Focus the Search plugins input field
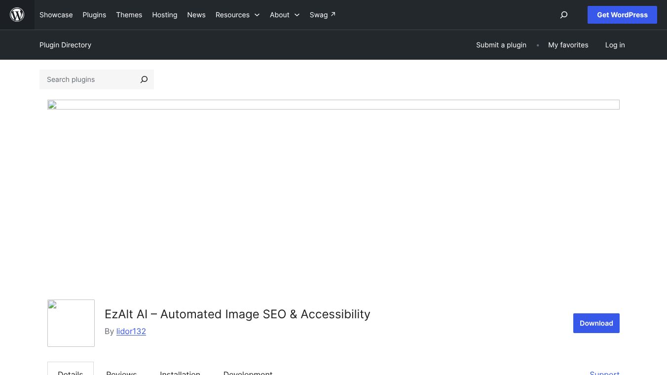Image resolution: width=667 pixels, height=375 pixels. click(x=87, y=79)
